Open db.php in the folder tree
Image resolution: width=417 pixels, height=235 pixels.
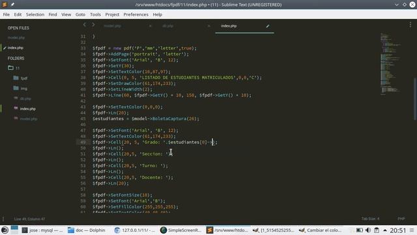pos(25,99)
